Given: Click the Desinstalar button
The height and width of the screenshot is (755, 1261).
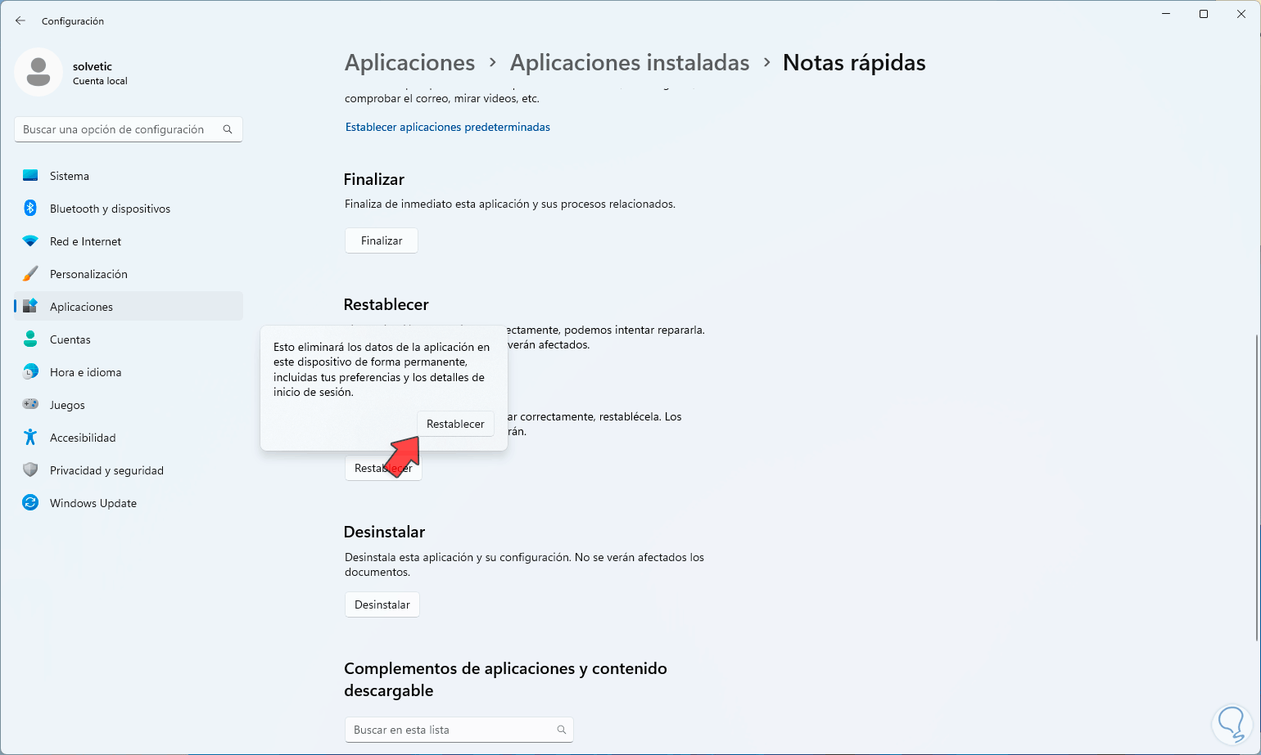Looking at the screenshot, I should click(382, 604).
